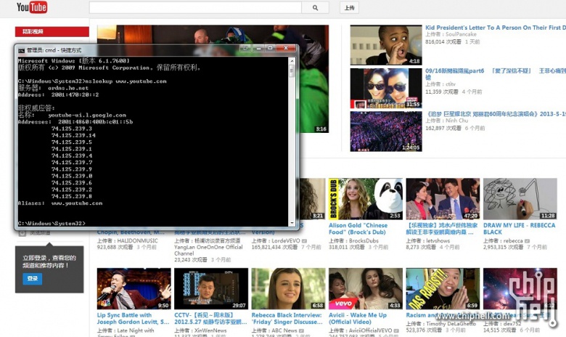
Task: Click the YouTube logo
Action: point(32,7)
